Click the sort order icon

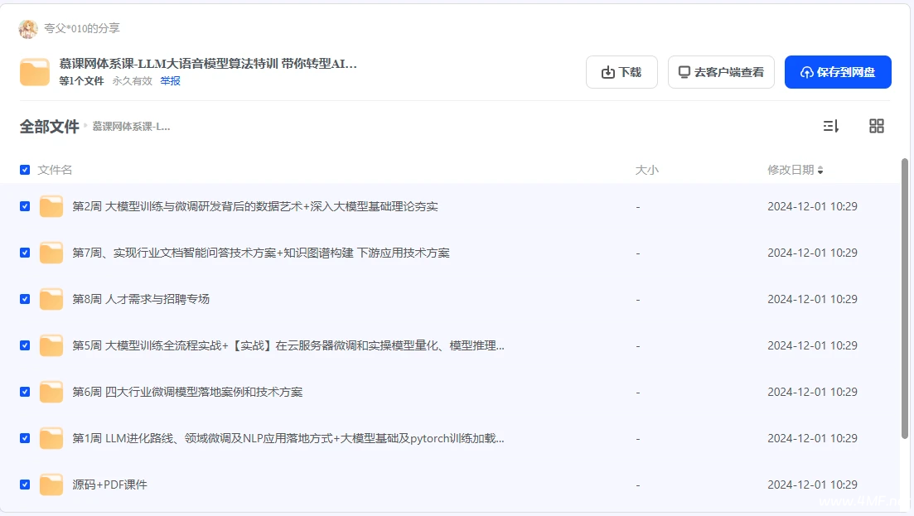(x=830, y=126)
